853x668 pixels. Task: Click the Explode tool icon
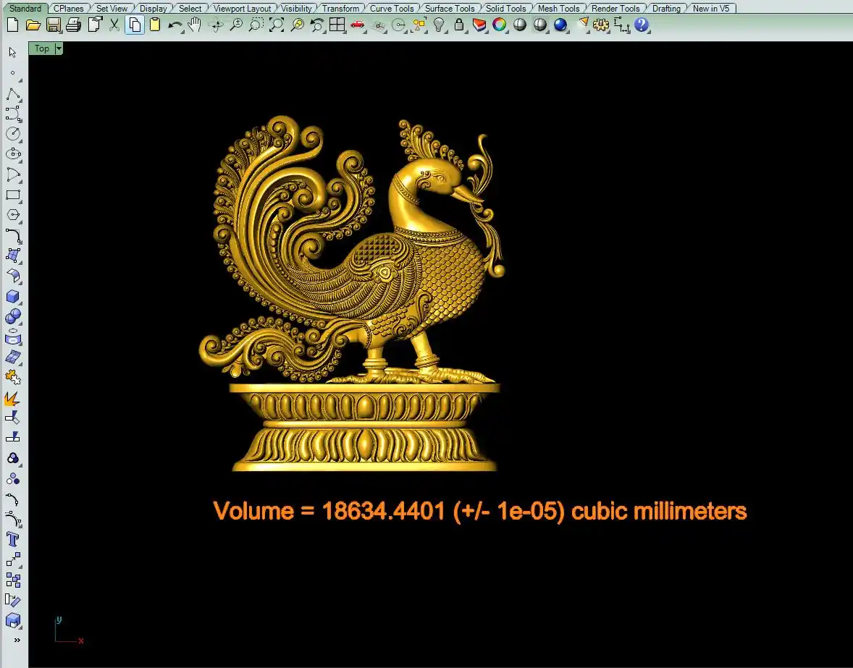pyautogui.click(x=13, y=398)
